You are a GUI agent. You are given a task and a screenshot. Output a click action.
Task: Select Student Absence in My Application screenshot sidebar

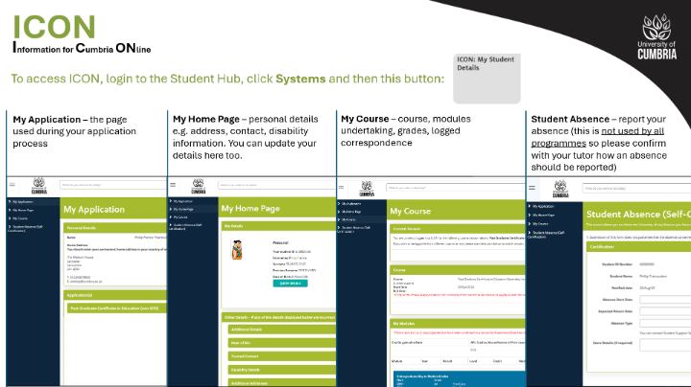[x=26, y=228]
